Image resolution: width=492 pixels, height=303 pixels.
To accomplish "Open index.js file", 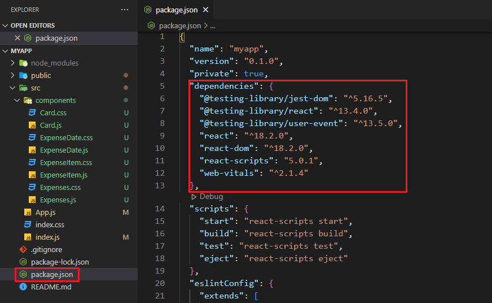I will tap(47, 237).
